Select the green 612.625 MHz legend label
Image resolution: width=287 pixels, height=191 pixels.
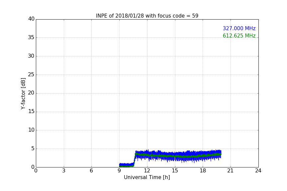pyautogui.click(x=239, y=35)
